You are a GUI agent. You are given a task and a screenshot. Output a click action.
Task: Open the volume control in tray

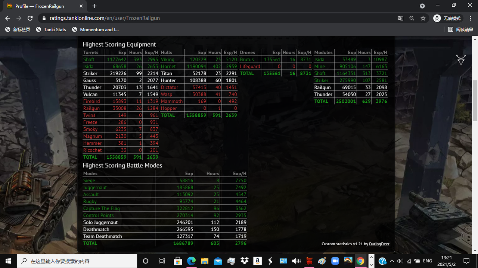coord(400,261)
